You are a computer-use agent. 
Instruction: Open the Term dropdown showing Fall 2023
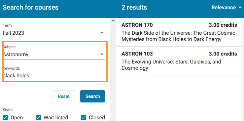click(x=54, y=33)
